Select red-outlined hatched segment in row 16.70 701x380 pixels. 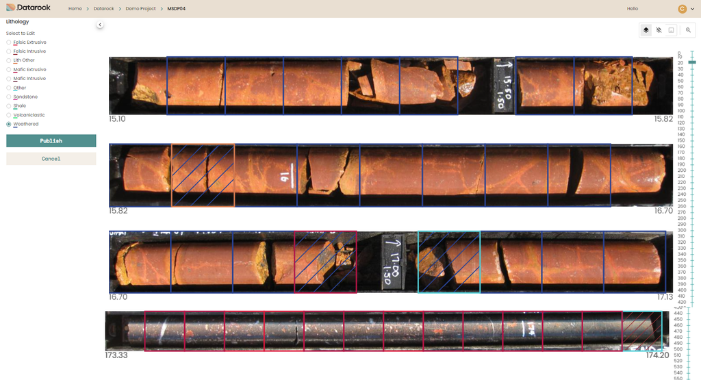325,262
